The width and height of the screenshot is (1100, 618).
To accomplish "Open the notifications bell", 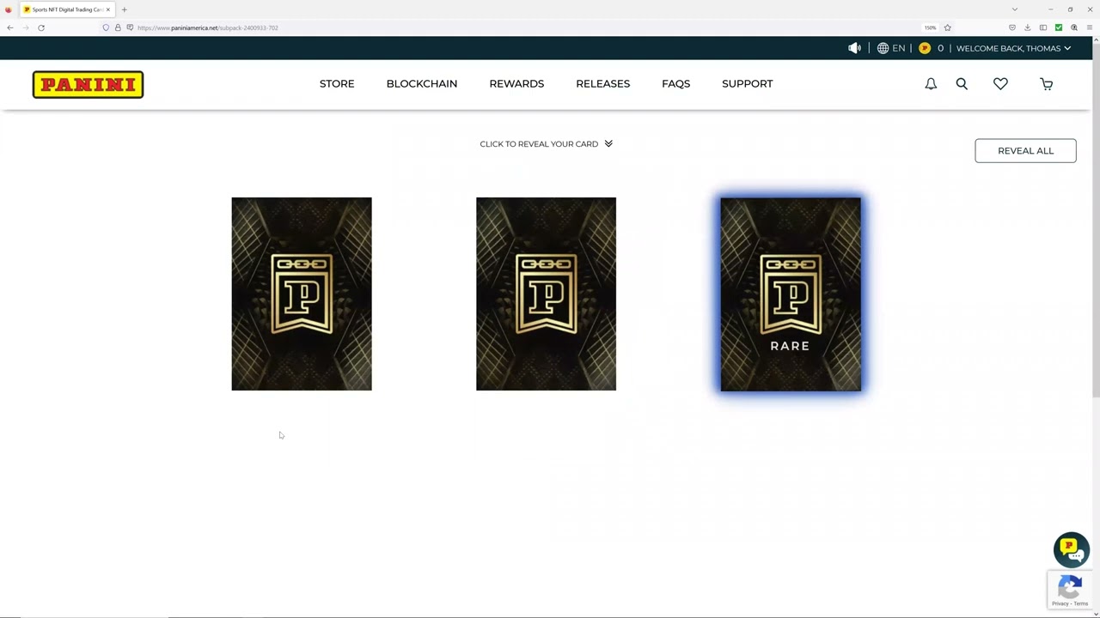I will pyautogui.click(x=931, y=83).
